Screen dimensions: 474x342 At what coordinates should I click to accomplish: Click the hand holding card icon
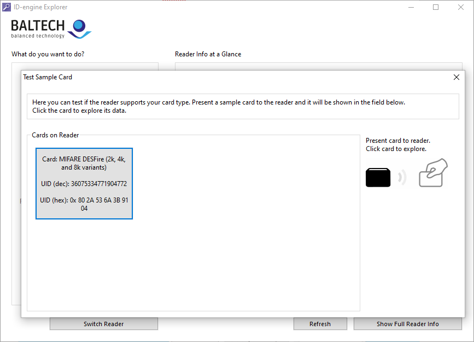click(433, 172)
